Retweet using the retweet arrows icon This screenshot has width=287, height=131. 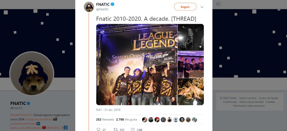(115, 130)
